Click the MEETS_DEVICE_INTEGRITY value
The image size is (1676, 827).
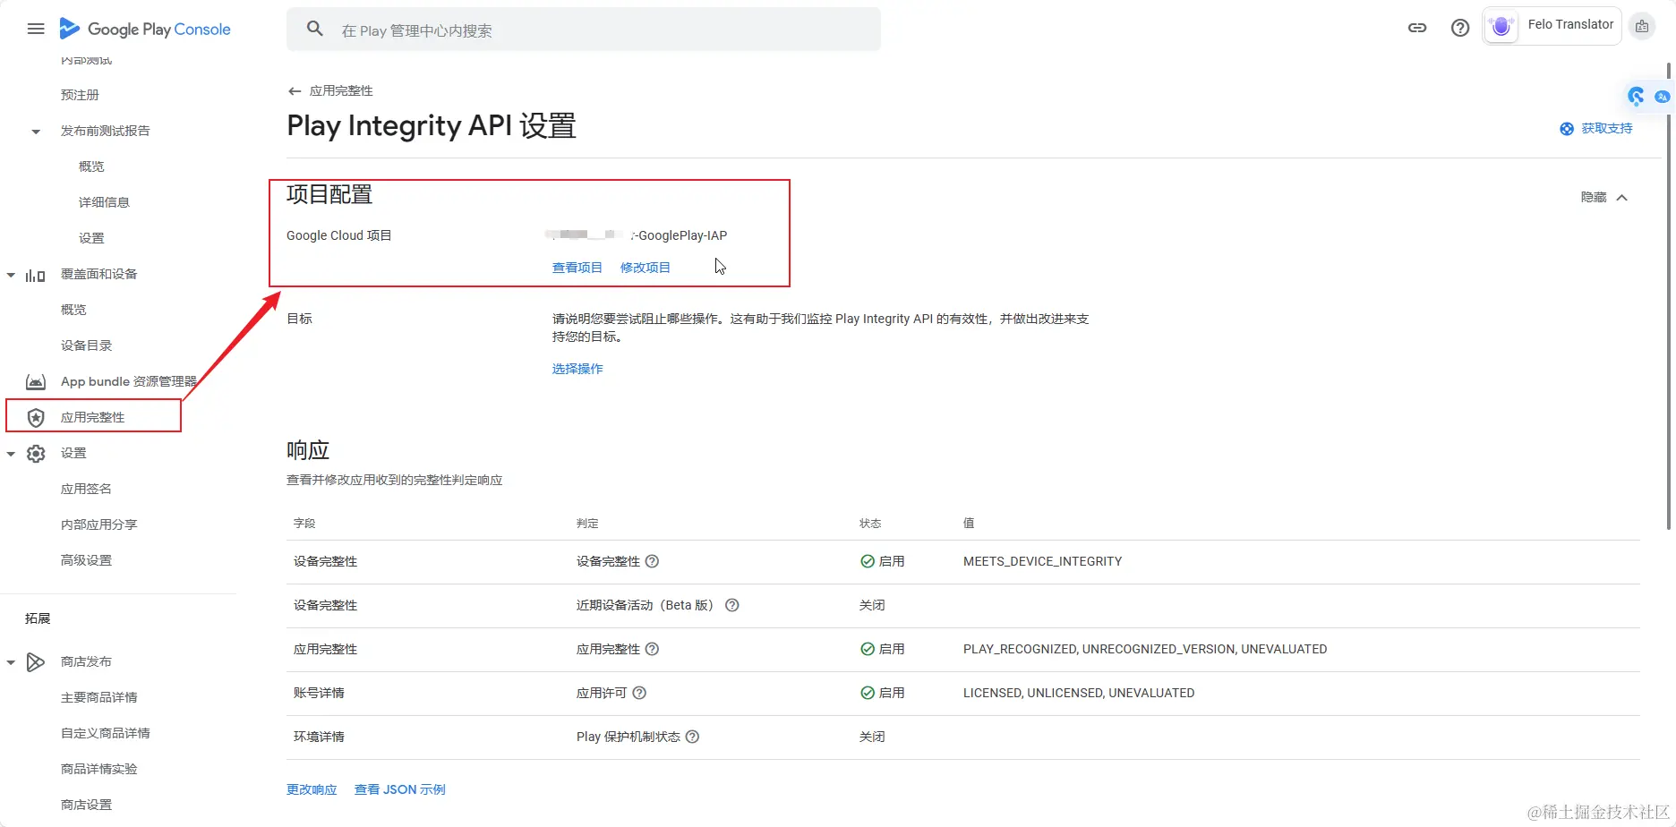coord(1042,561)
